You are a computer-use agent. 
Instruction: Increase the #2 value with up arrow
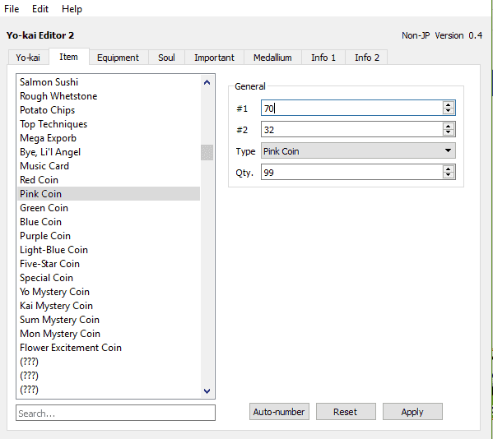point(448,127)
